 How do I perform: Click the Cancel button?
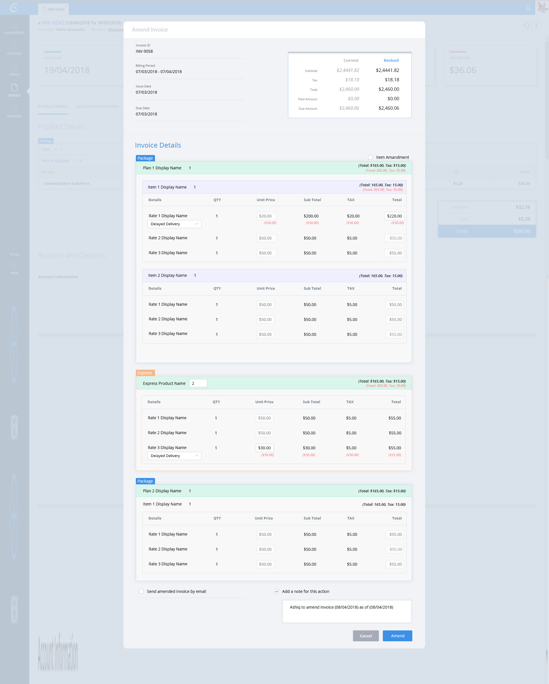pos(365,636)
